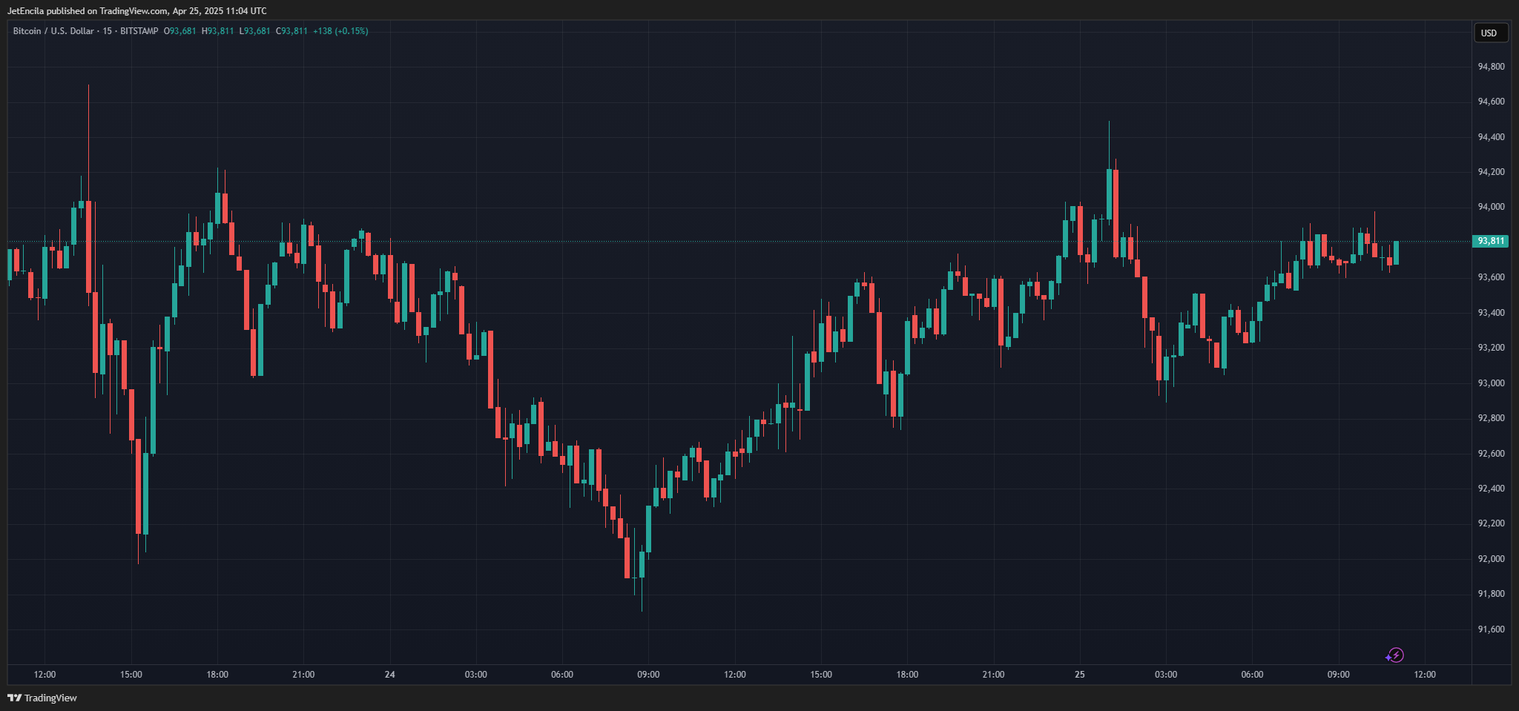
Task: Click the 93,200 price axis label
Action: [1492, 348]
